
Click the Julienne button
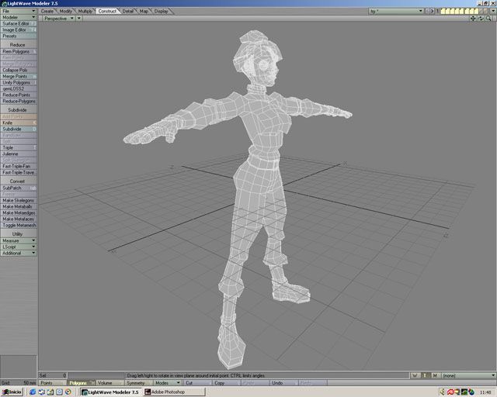[19, 154]
